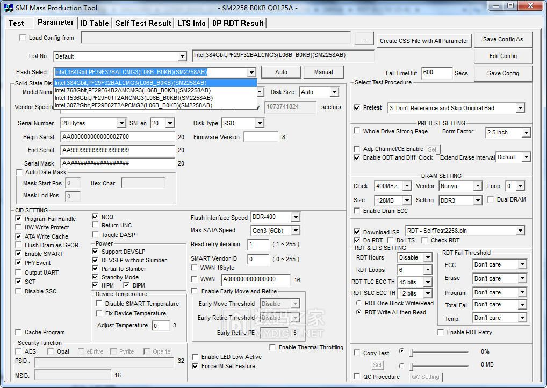Open the Disk Size Auto dropdown
The image size is (547, 388).
[x=334, y=92]
